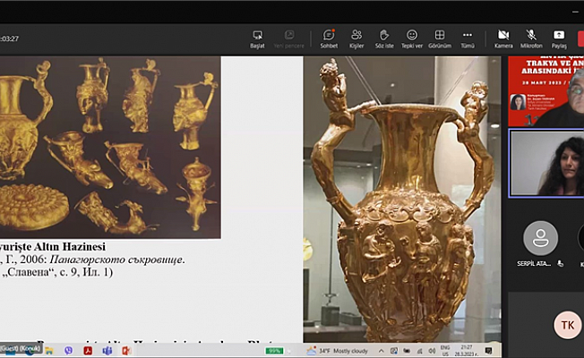This screenshot has width=584, height=358.
Task: Show the Kişiler participants list
Action: point(356,38)
